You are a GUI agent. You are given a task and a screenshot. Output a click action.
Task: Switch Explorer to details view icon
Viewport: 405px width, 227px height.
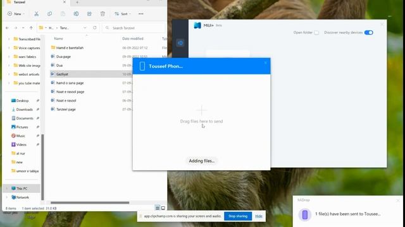click(x=158, y=208)
